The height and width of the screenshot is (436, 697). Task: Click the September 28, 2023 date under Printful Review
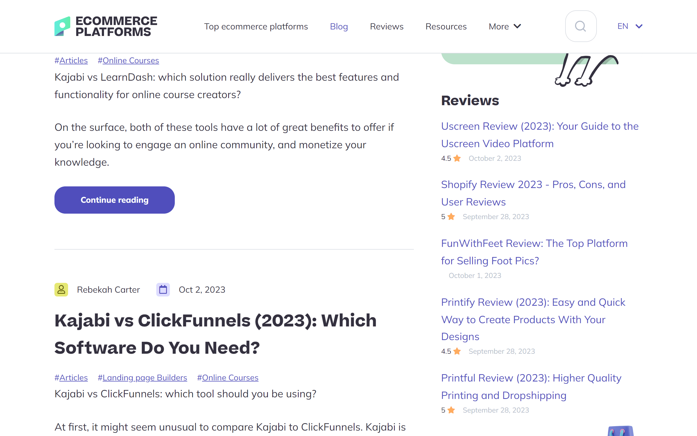(496, 410)
